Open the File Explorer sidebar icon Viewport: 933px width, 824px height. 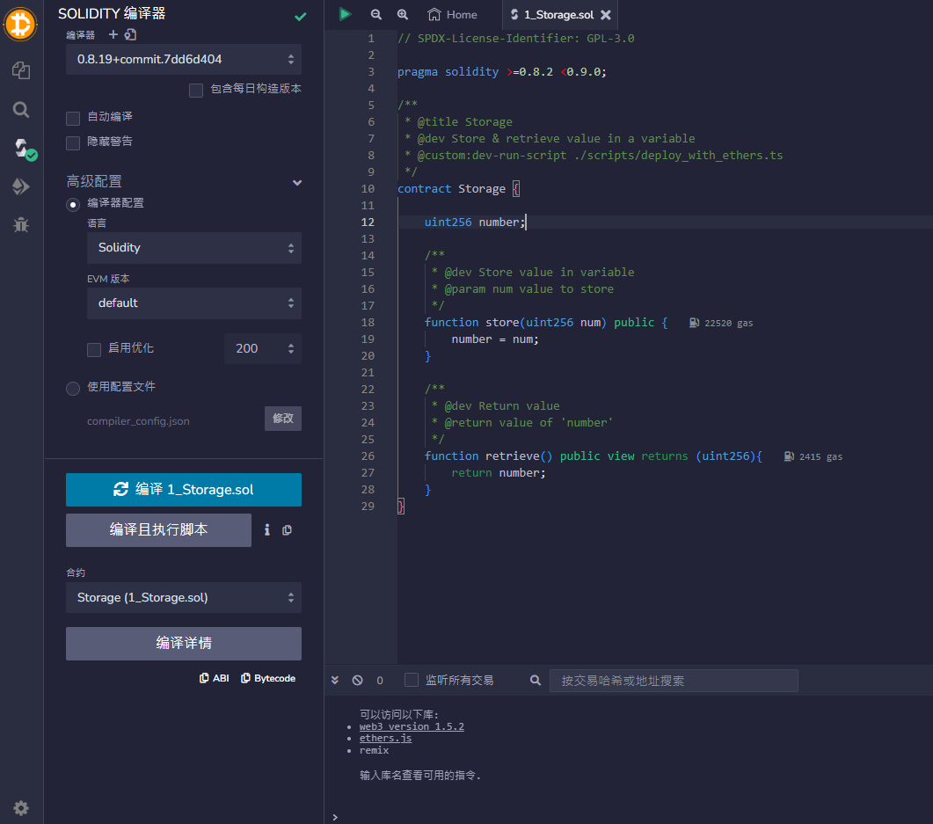(21, 70)
